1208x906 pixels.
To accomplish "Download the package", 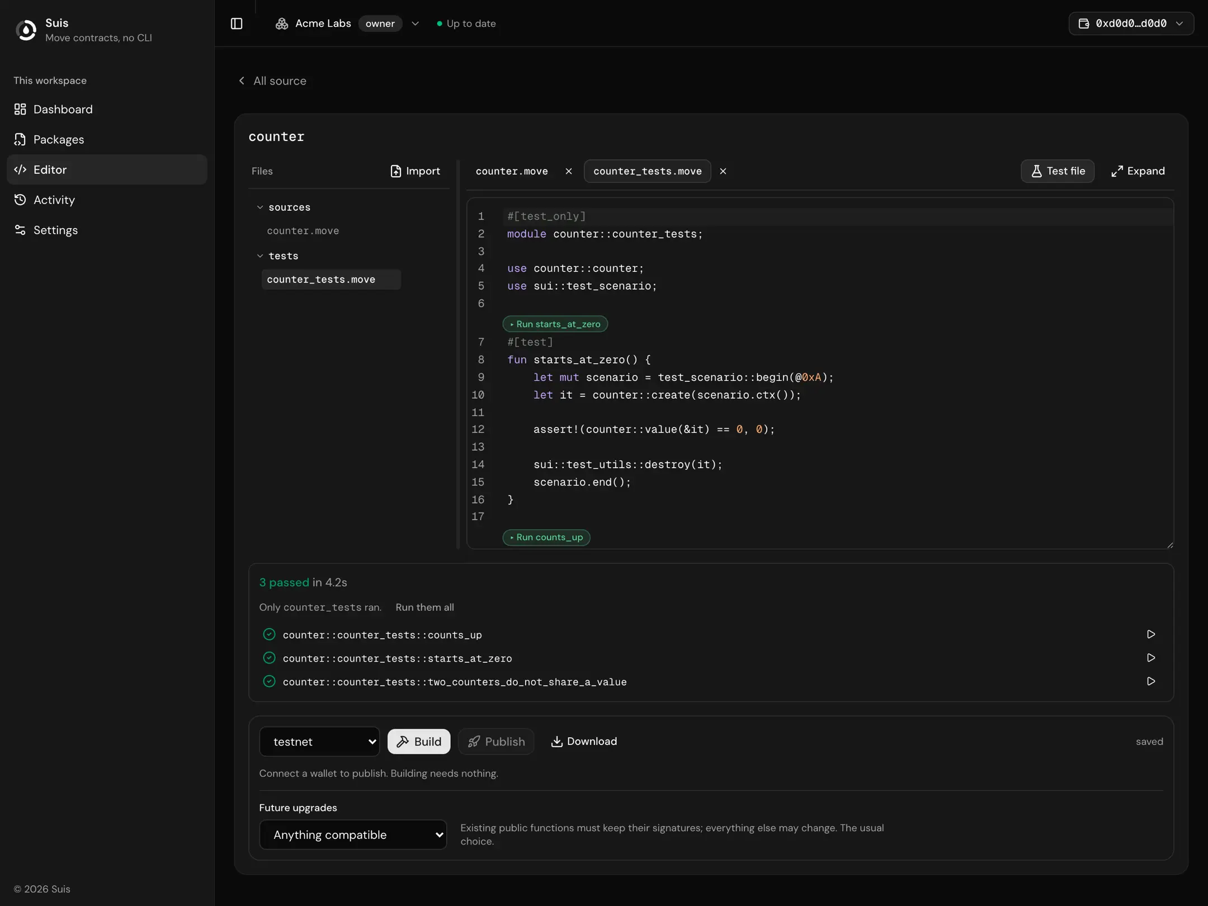I will tap(584, 742).
